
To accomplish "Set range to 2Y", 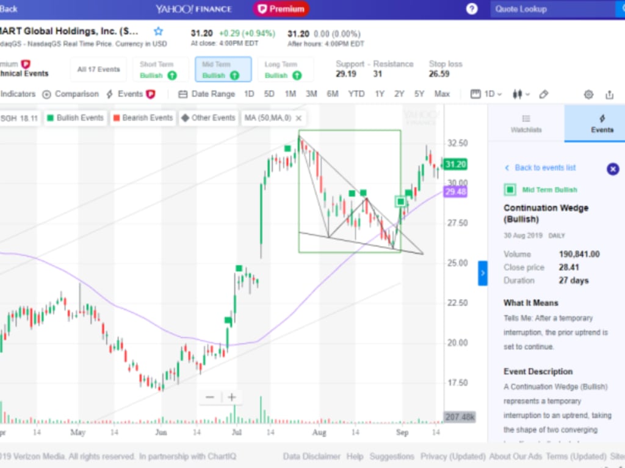I will pyautogui.click(x=399, y=94).
